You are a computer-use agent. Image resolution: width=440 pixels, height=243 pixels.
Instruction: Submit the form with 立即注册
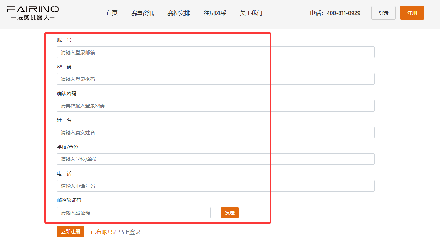(x=70, y=232)
